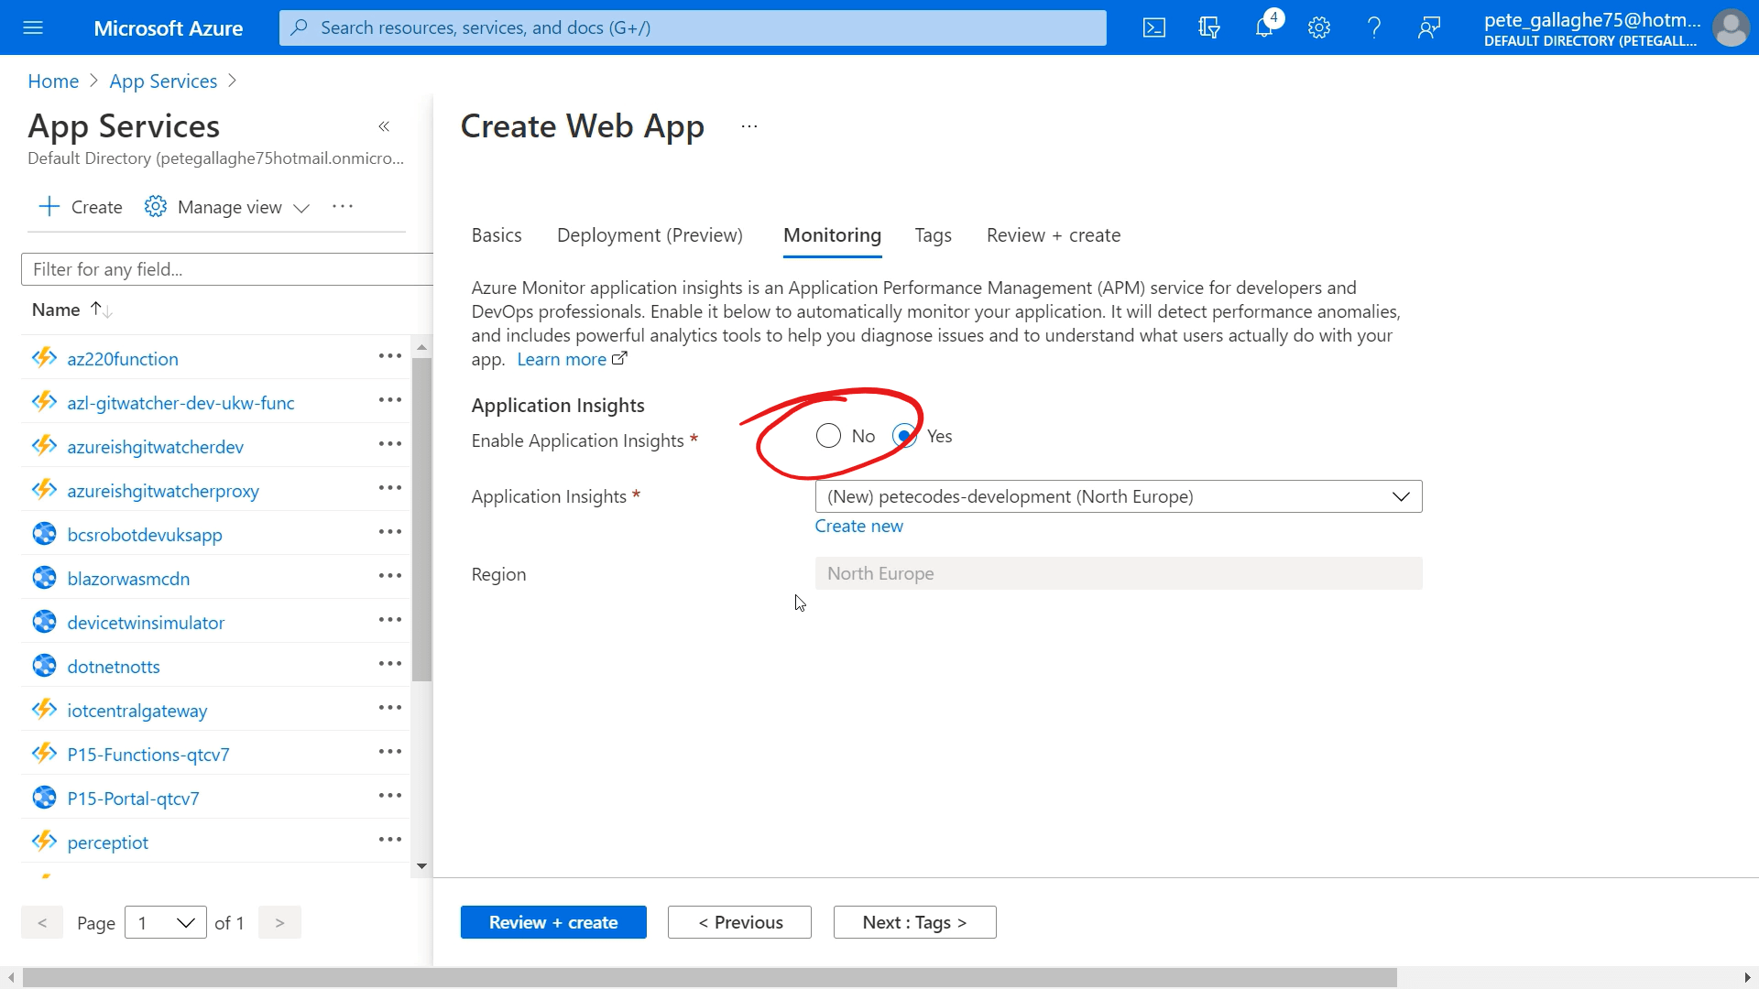This screenshot has height=989, width=1759.
Task: Open portal settings gear icon
Action: click(x=1319, y=27)
